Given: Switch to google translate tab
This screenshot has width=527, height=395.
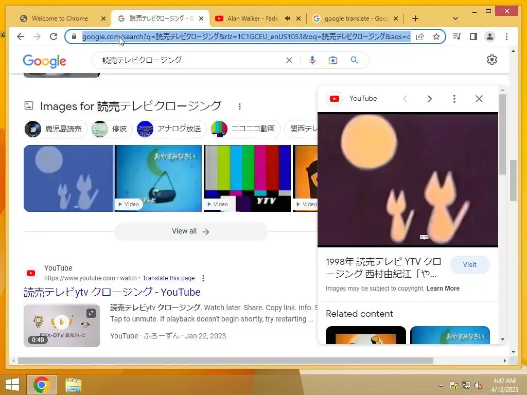Looking at the screenshot, I should (x=356, y=19).
